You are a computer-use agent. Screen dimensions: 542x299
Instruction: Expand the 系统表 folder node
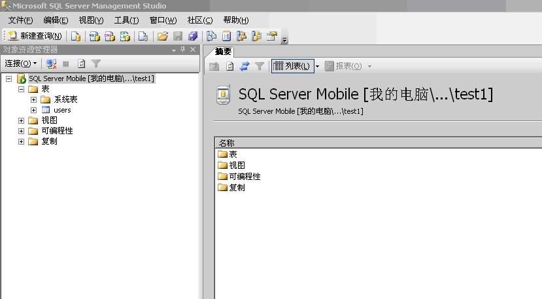pos(33,99)
